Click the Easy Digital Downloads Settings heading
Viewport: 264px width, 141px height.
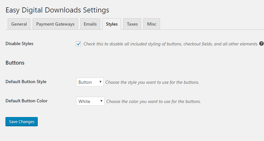57,10
